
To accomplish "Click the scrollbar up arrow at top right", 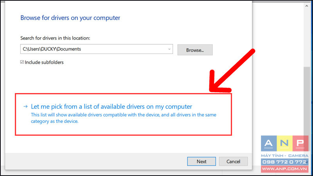I will click(307, 6).
